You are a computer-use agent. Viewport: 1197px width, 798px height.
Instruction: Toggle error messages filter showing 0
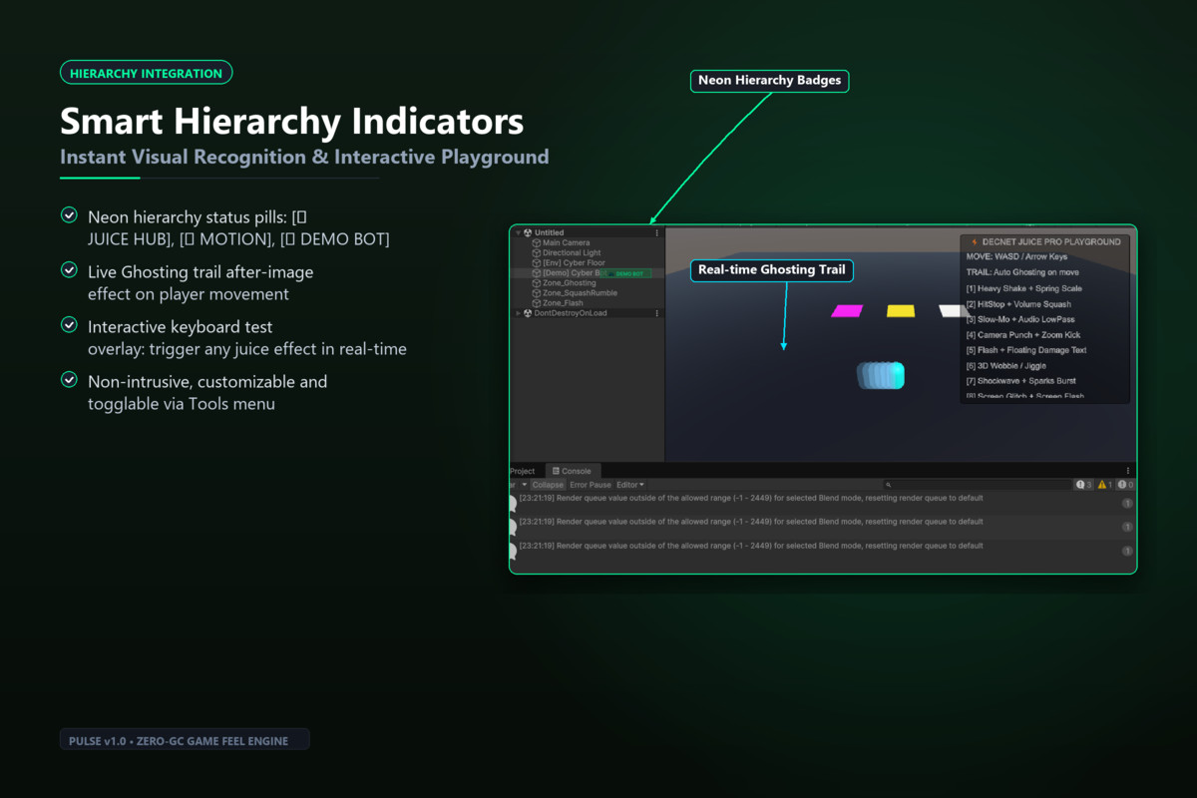point(1126,485)
